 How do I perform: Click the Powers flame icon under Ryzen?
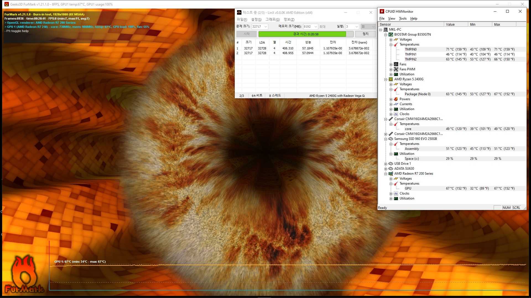tap(396, 99)
